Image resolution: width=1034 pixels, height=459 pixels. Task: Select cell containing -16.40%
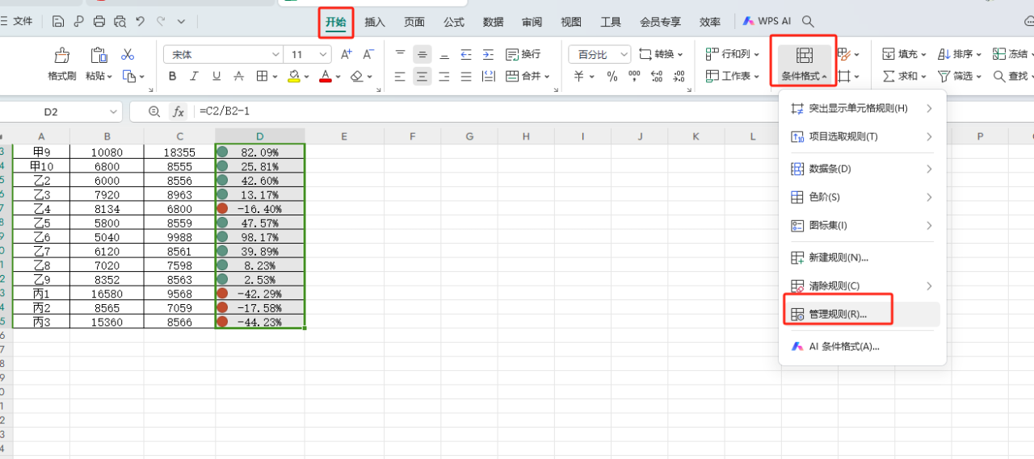click(260, 208)
